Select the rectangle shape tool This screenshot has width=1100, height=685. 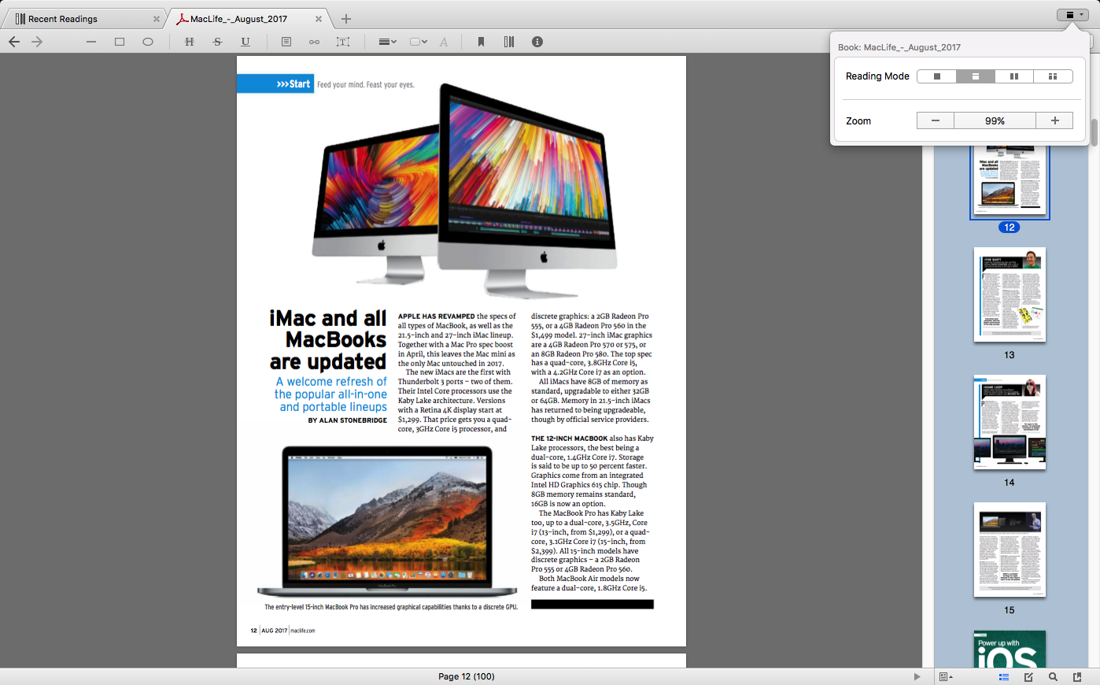120,42
